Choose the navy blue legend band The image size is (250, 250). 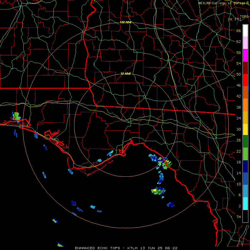tap(245, 166)
